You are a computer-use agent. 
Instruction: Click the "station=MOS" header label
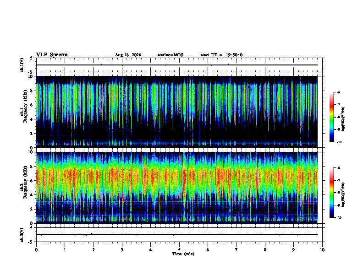click(170, 55)
